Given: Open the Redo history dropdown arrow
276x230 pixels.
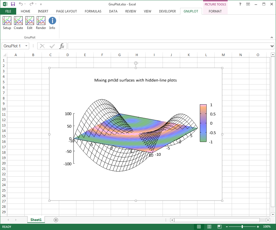Looking at the screenshot, I should [x=36, y=4].
